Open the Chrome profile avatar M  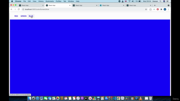165,9
